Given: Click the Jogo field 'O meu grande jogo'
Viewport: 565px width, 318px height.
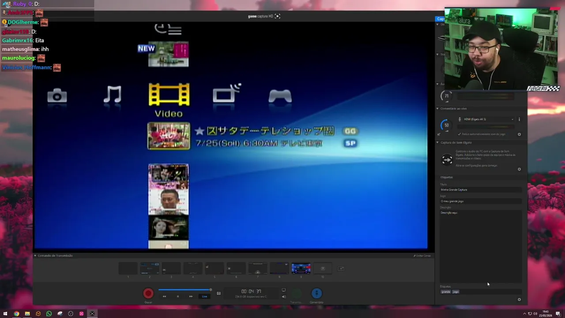Looking at the screenshot, I should [x=481, y=201].
